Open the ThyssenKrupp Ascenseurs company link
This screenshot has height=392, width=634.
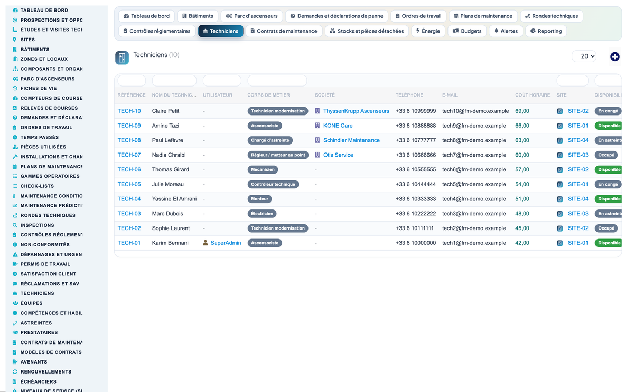click(x=356, y=111)
